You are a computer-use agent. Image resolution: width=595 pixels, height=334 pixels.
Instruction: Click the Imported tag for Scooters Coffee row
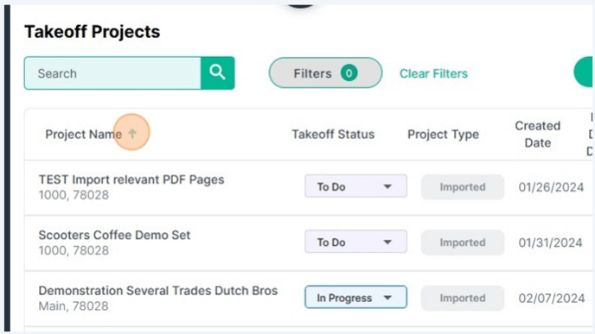point(462,243)
